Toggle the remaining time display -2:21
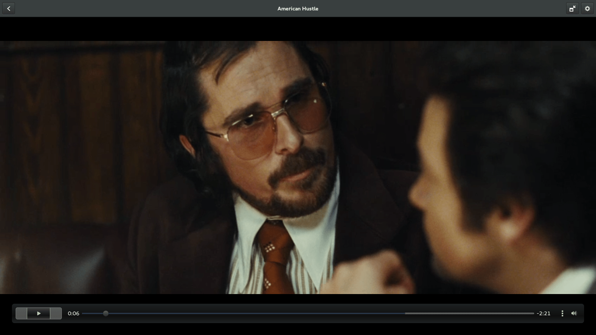The height and width of the screenshot is (335, 596). [x=543, y=313]
